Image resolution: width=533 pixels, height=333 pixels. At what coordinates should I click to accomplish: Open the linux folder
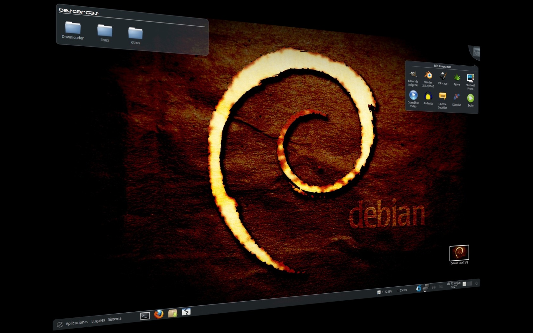click(x=105, y=33)
